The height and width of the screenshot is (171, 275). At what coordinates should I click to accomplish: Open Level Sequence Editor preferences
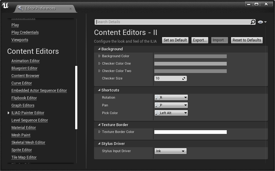point(30,120)
